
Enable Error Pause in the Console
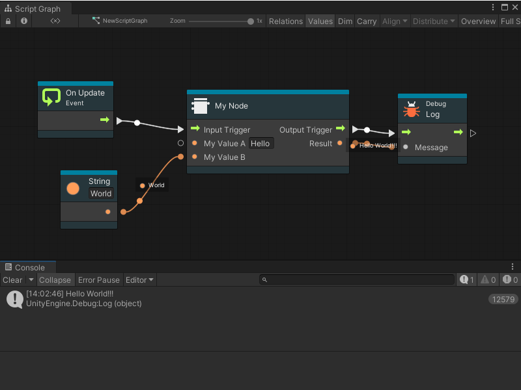[99, 280]
